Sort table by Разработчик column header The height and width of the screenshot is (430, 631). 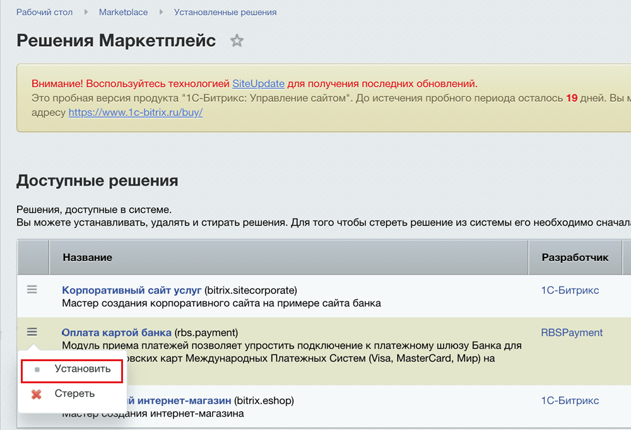pyautogui.click(x=575, y=258)
